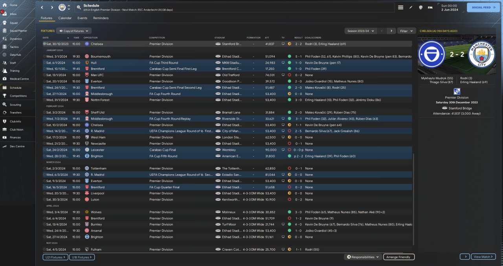Open the hamburger menu in the top bar
503x266 pixels.
click(400, 7)
